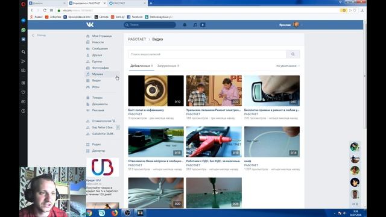Click the VK logo in the header
The image size is (386, 217).
(90, 25)
